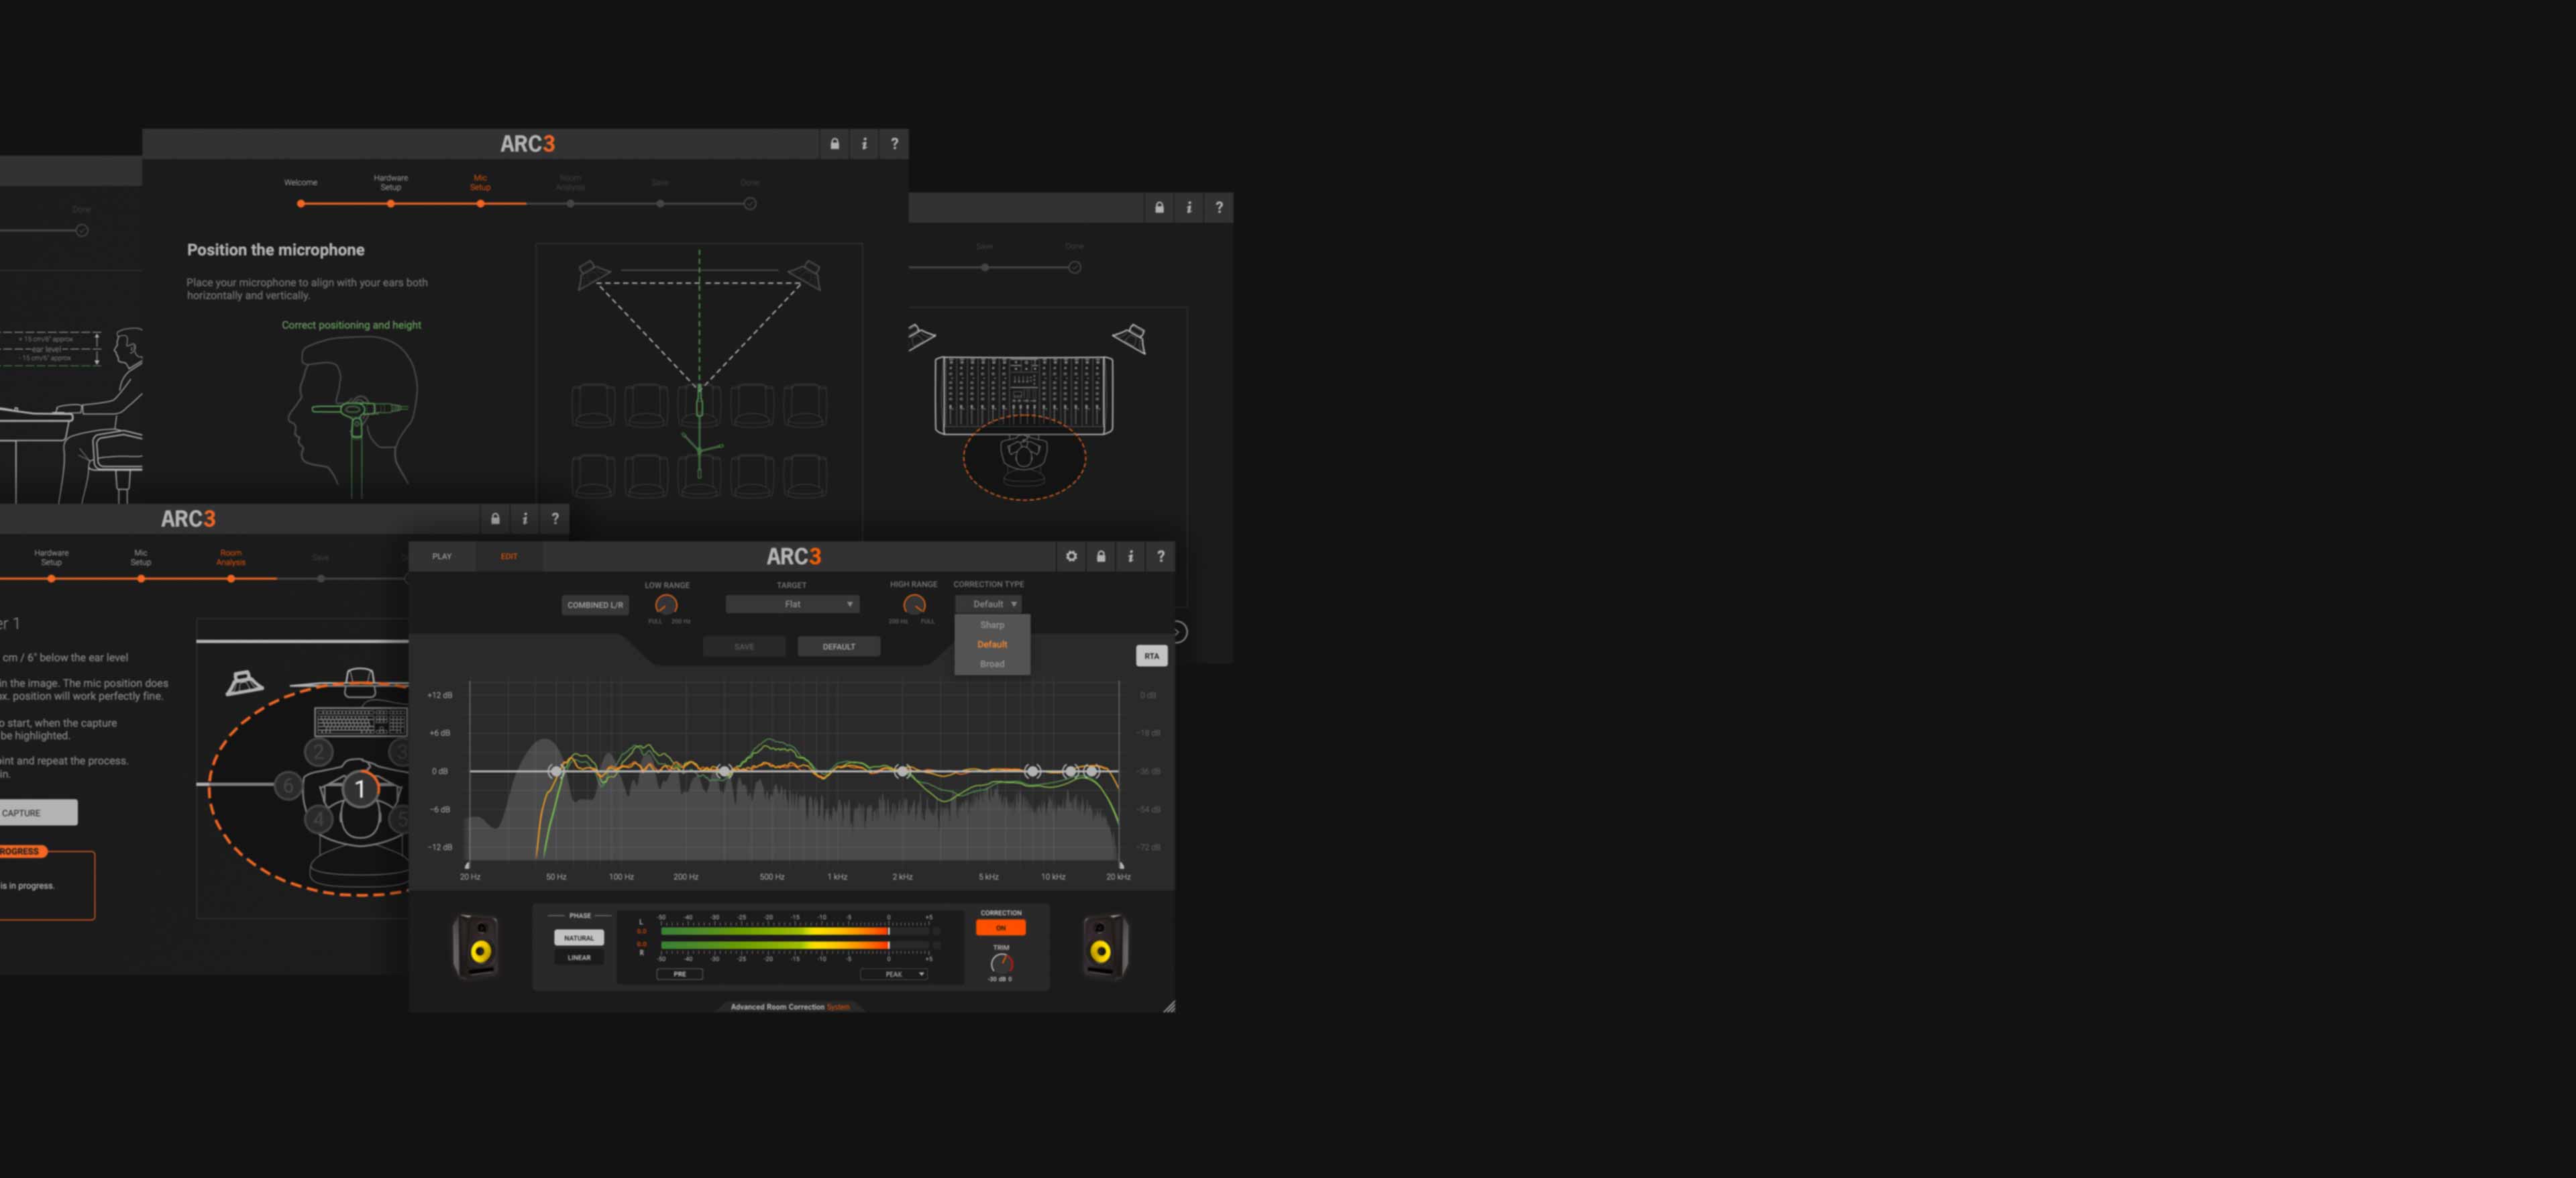Click 'Correct positioning and height' label
Screen dimensions: 2576x1178
pyautogui.click(x=351, y=325)
